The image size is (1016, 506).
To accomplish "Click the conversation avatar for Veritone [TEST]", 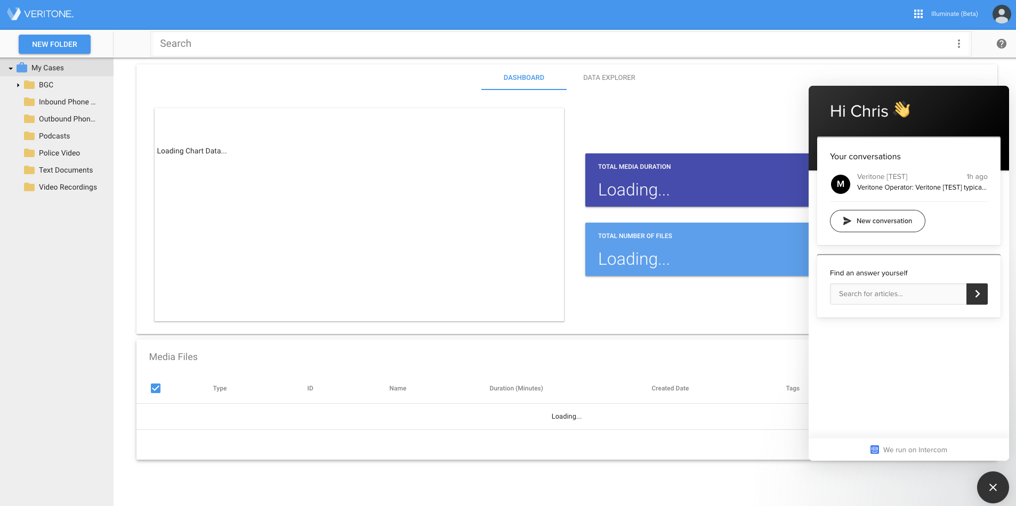I will (841, 184).
